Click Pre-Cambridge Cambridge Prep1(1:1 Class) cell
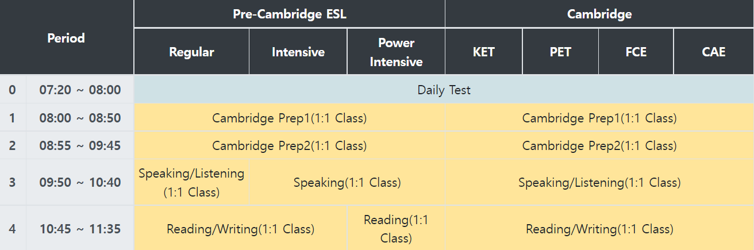 point(289,118)
